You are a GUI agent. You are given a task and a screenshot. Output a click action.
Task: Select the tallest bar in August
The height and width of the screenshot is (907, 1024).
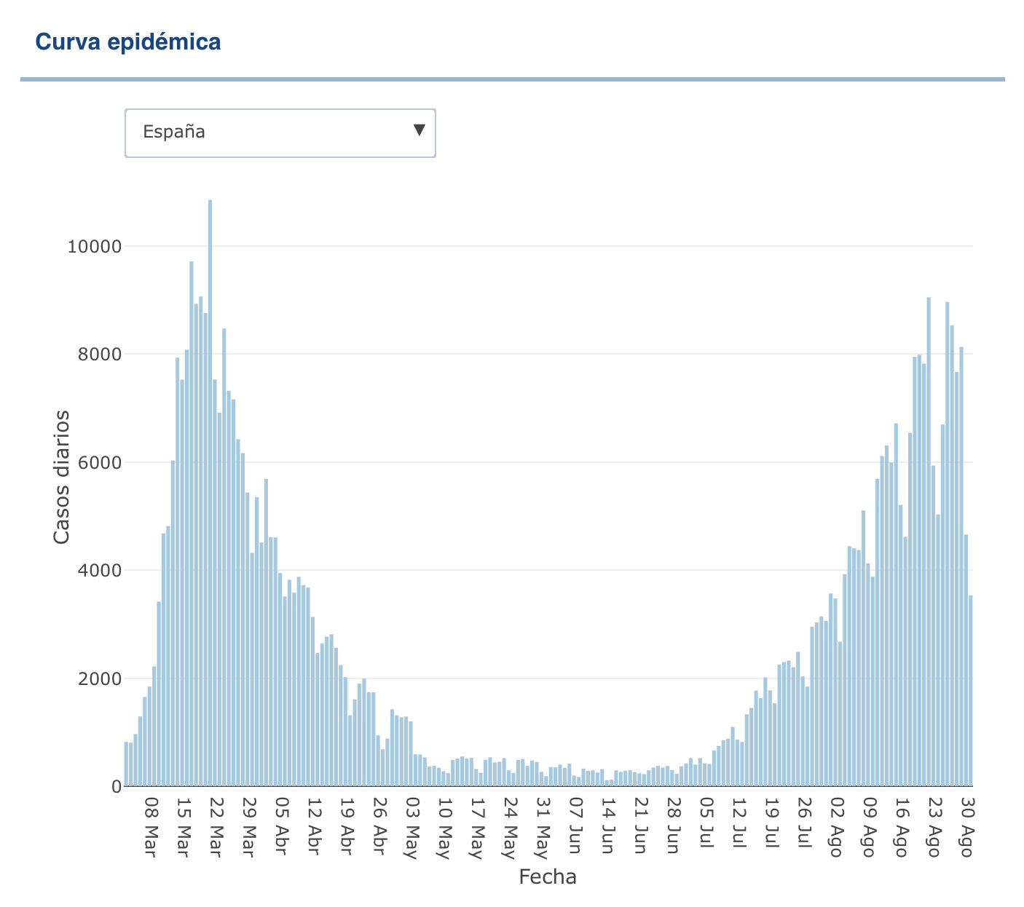tap(929, 542)
